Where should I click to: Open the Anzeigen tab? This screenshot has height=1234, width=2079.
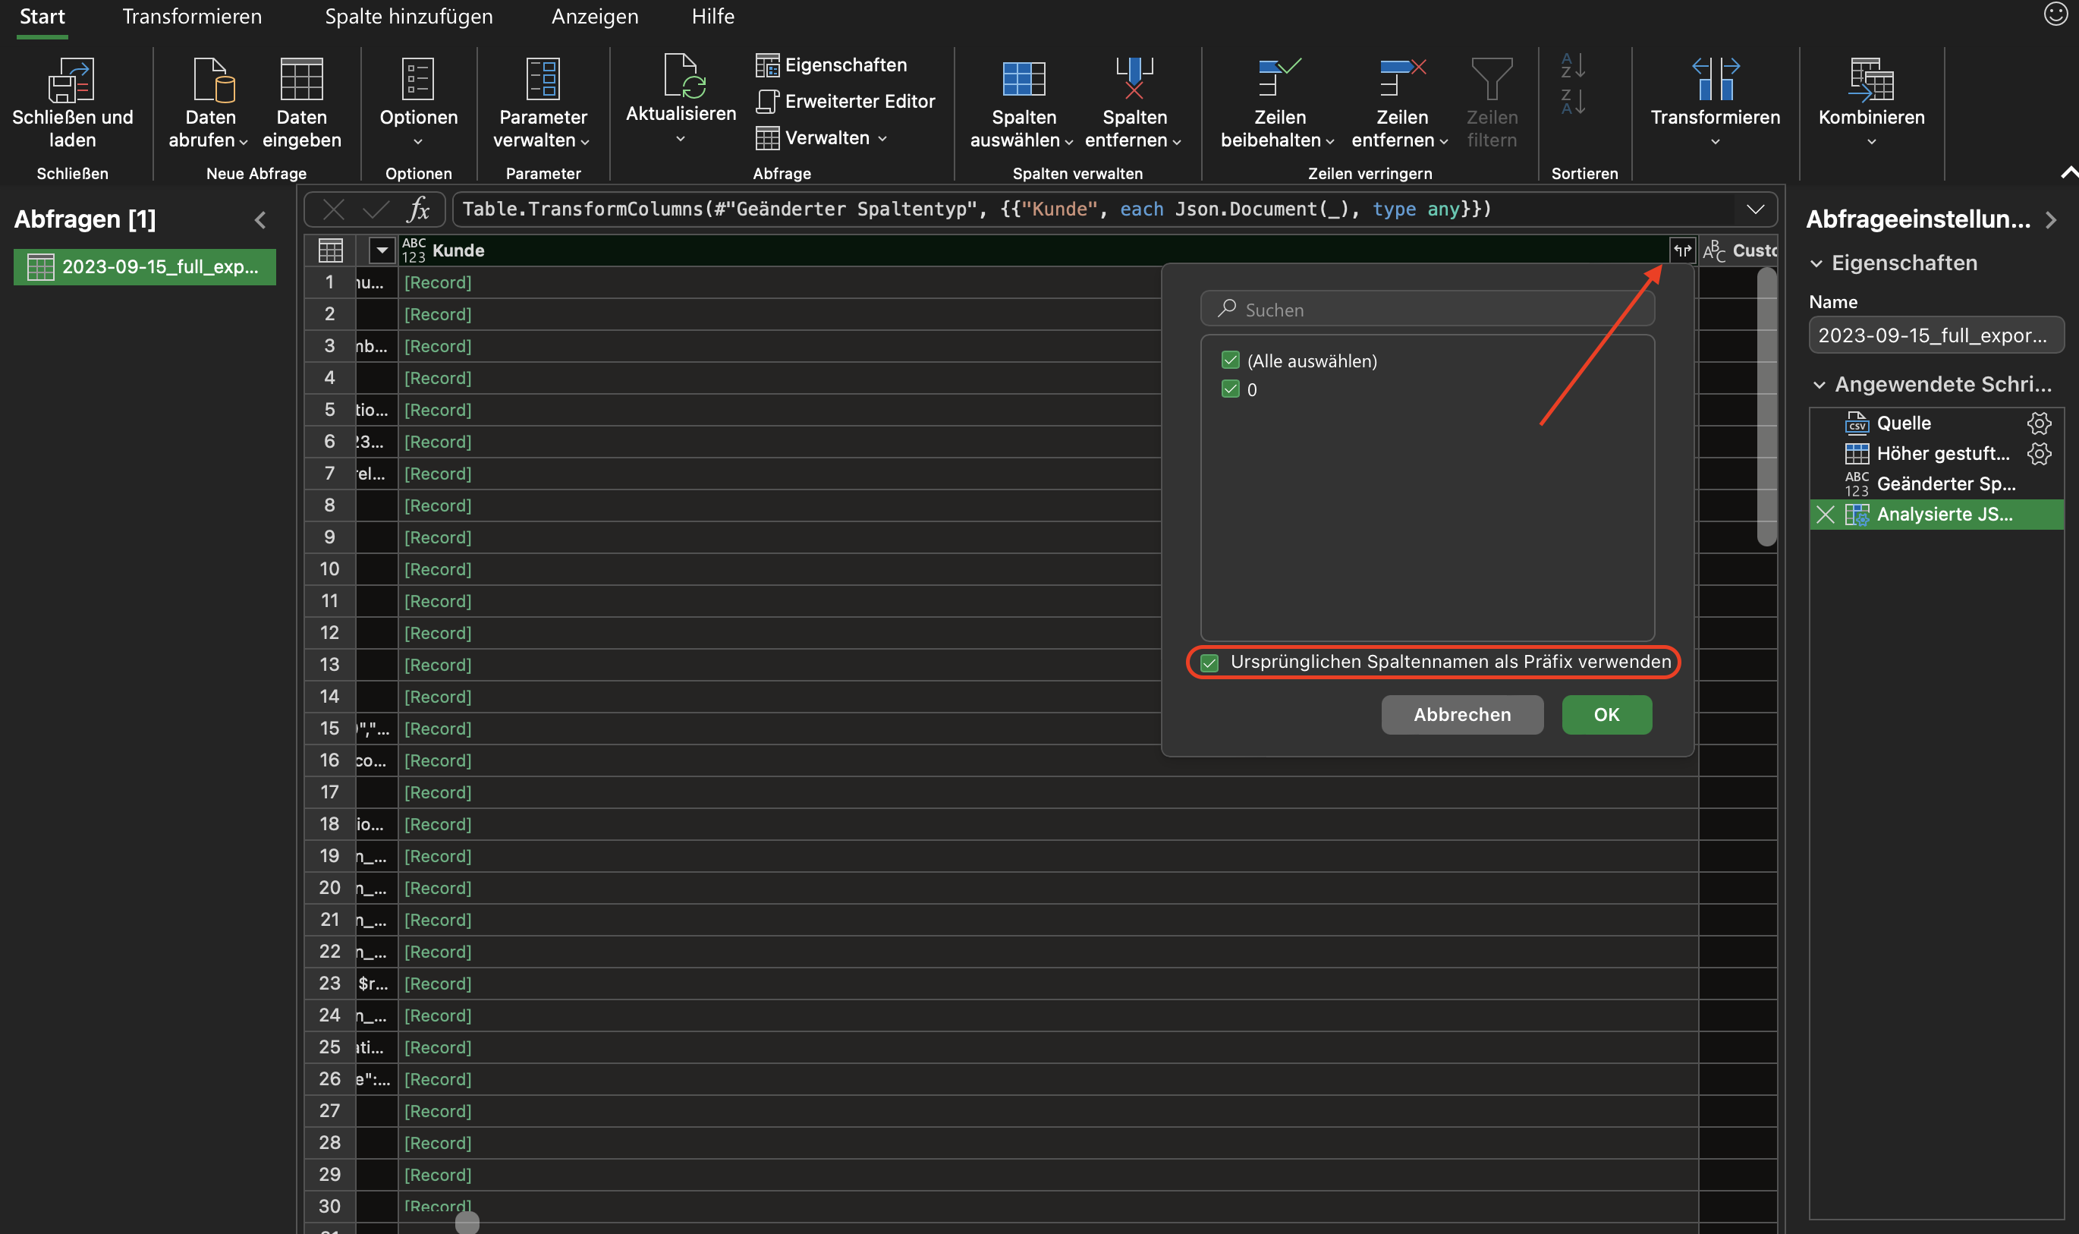click(594, 16)
